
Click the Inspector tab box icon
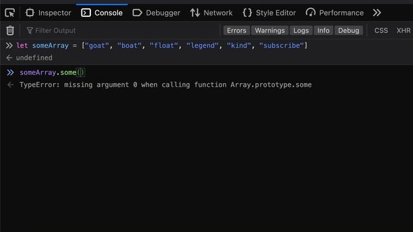(30, 13)
